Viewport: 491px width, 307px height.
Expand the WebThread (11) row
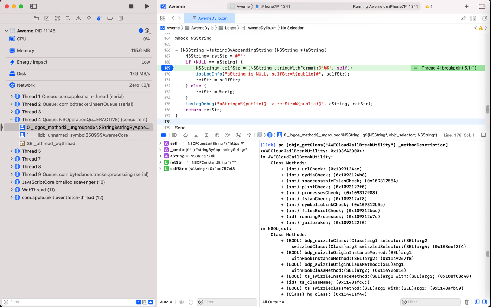tap(12, 190)
